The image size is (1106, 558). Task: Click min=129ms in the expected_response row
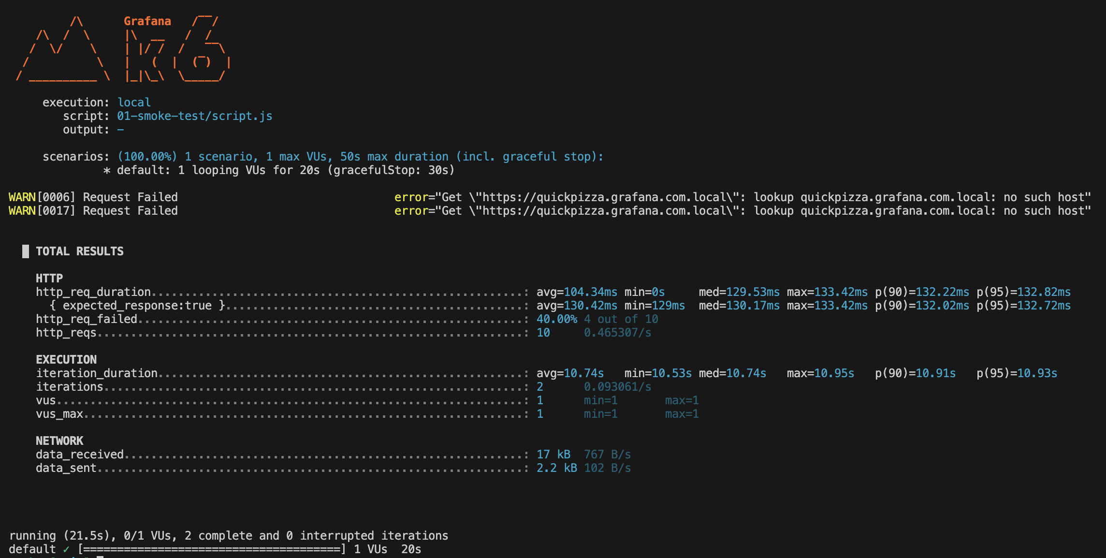point(655,306)
